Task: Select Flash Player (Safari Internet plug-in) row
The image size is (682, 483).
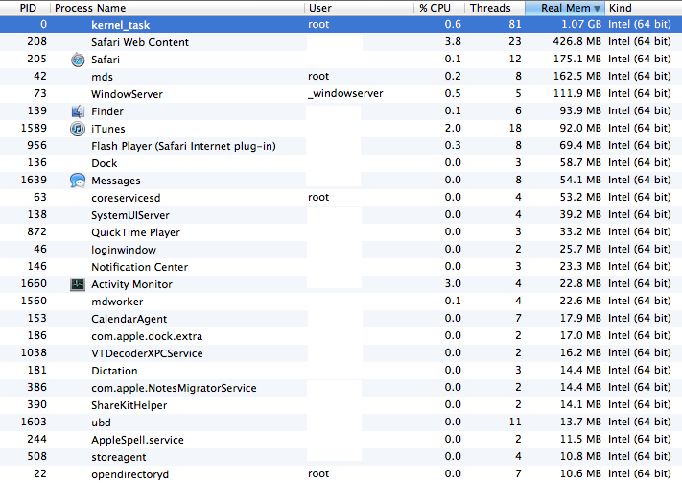Action: [x=341, y=146]
